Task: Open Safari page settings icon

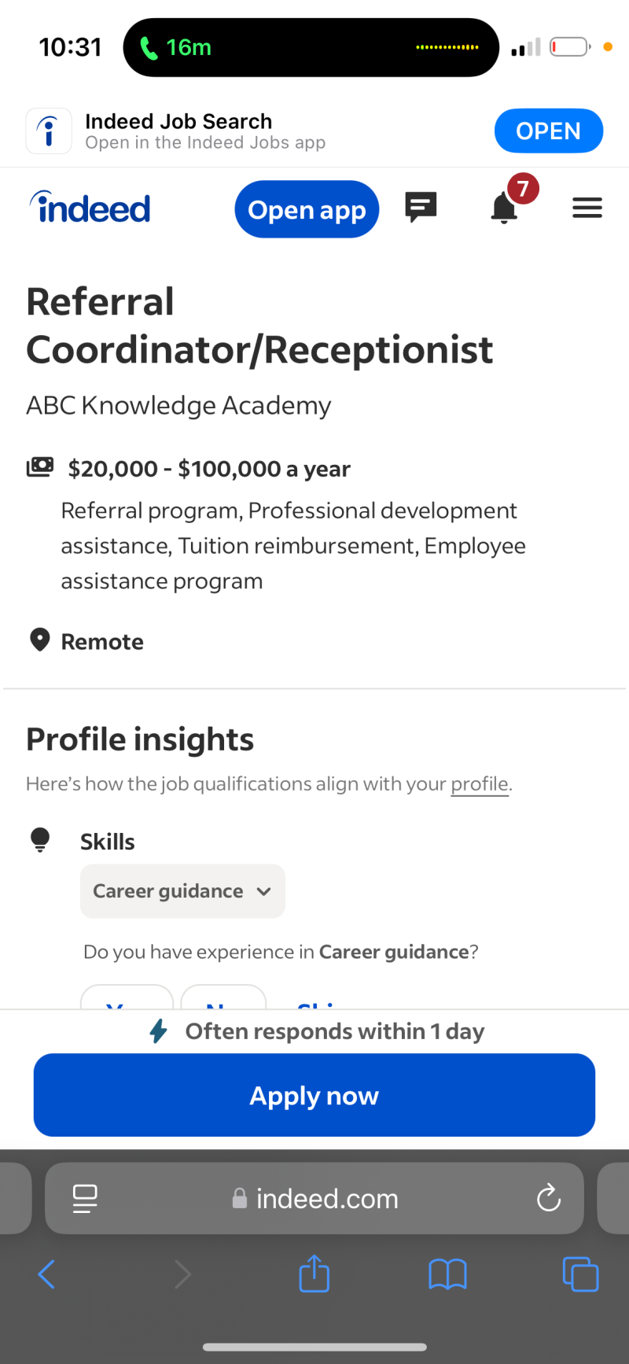Action: tap(85, 1199)
